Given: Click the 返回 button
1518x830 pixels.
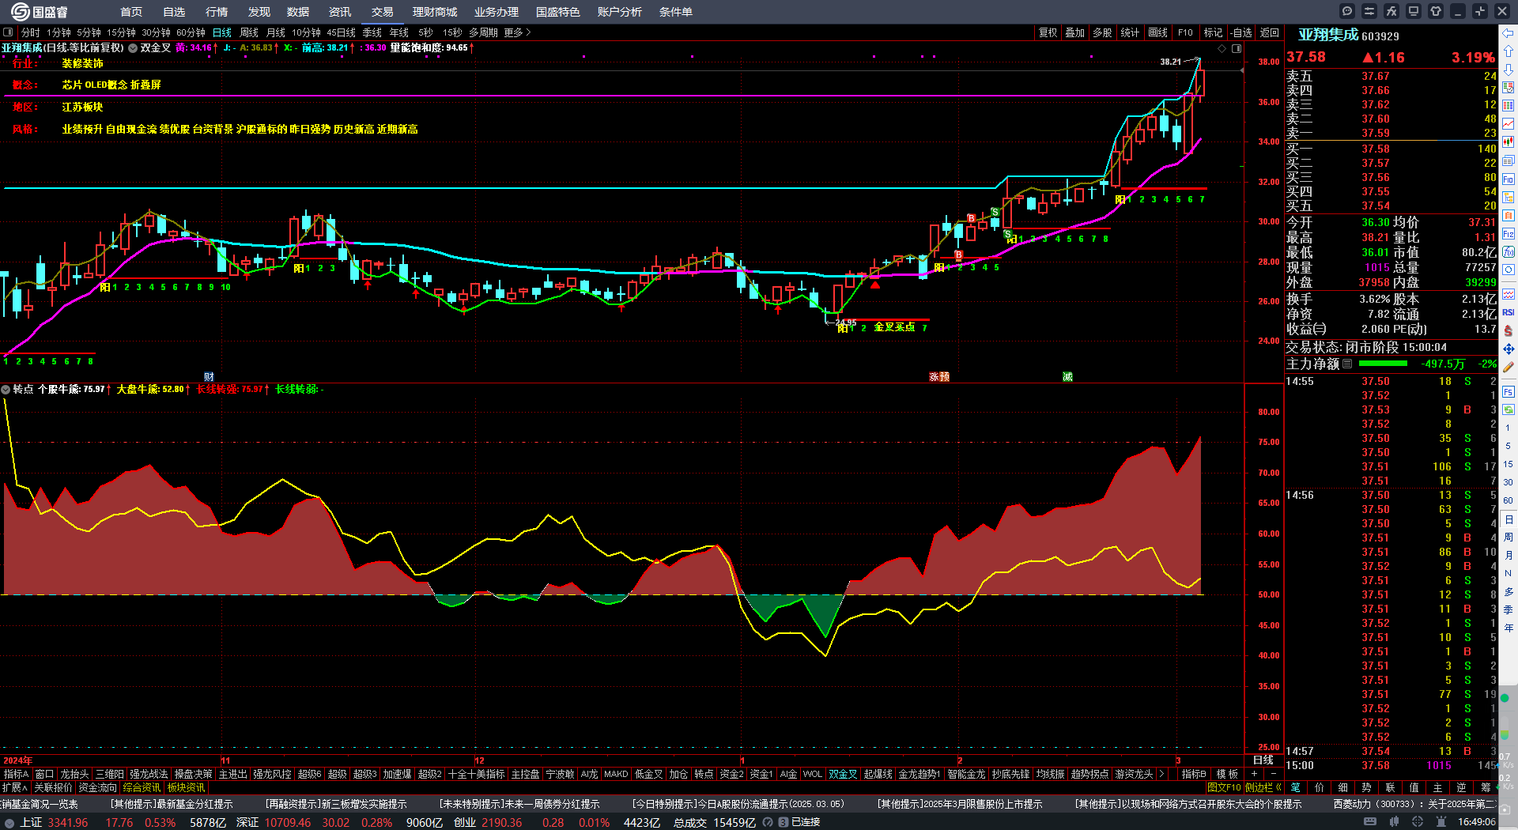Looking at the screenshot, I should pos(1270,32).
